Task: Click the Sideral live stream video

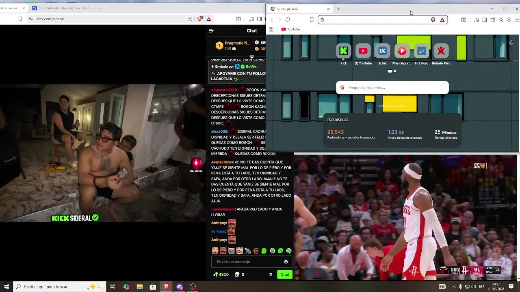Action: click(103, 153)
